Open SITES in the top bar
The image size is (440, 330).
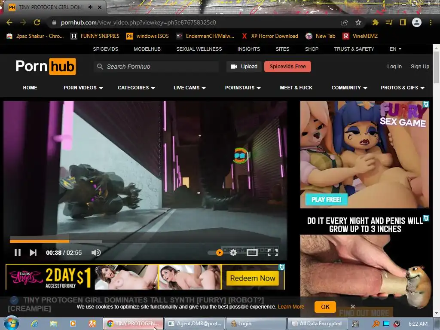282,49
